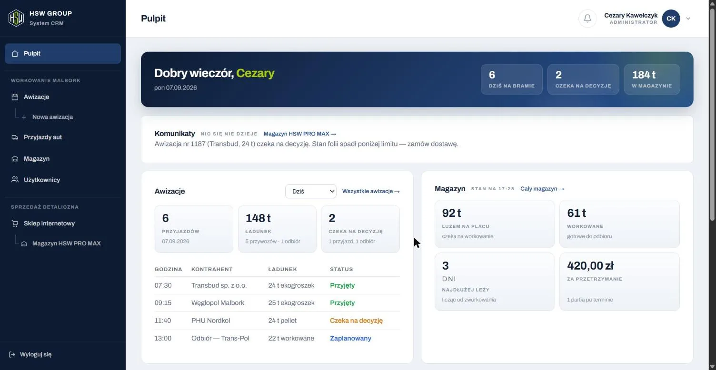
Task: Select Nowa awizacja in the sidebar
Action: [x=52, y=117]
